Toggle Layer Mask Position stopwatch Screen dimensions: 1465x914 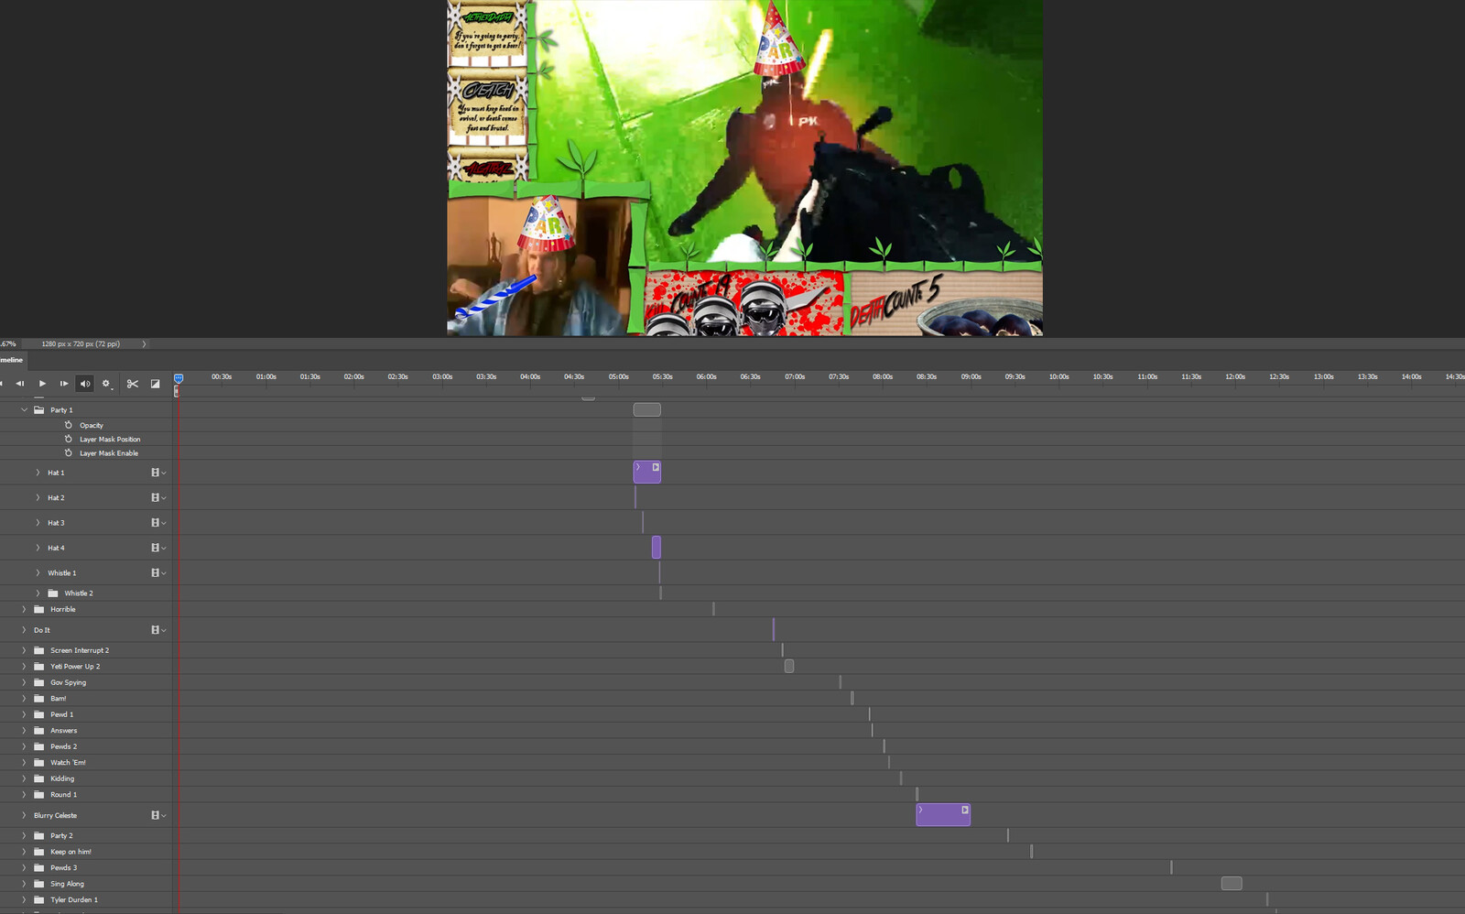pos(68,439)
